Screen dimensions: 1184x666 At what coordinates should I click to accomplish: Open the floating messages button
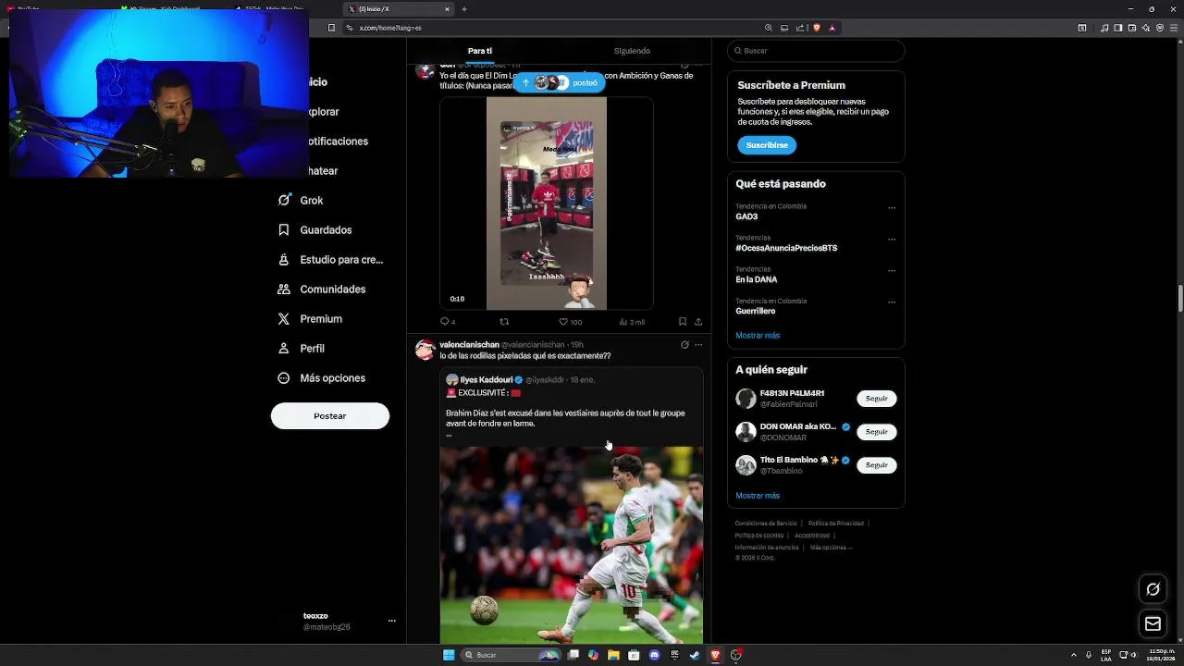click(1153, 624)
